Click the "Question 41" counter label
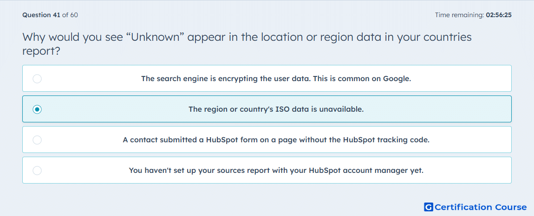 41,15
